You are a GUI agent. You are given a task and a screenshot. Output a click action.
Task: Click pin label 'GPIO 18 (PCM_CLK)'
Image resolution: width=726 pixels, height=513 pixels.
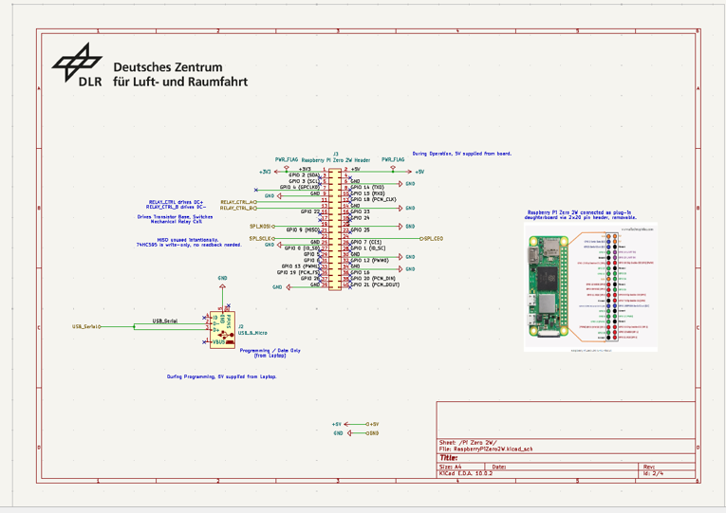(x=374, y=199)
